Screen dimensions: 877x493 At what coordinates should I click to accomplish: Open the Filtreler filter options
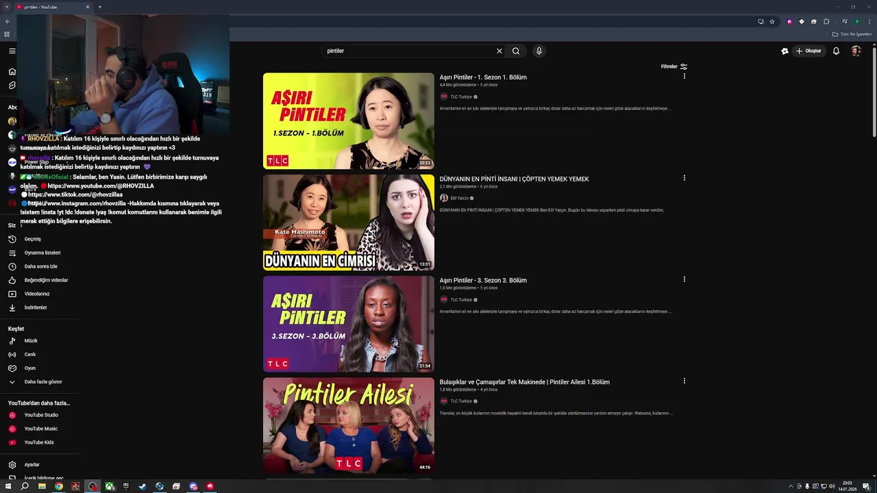pyautogui.click(x=674, y=66)
